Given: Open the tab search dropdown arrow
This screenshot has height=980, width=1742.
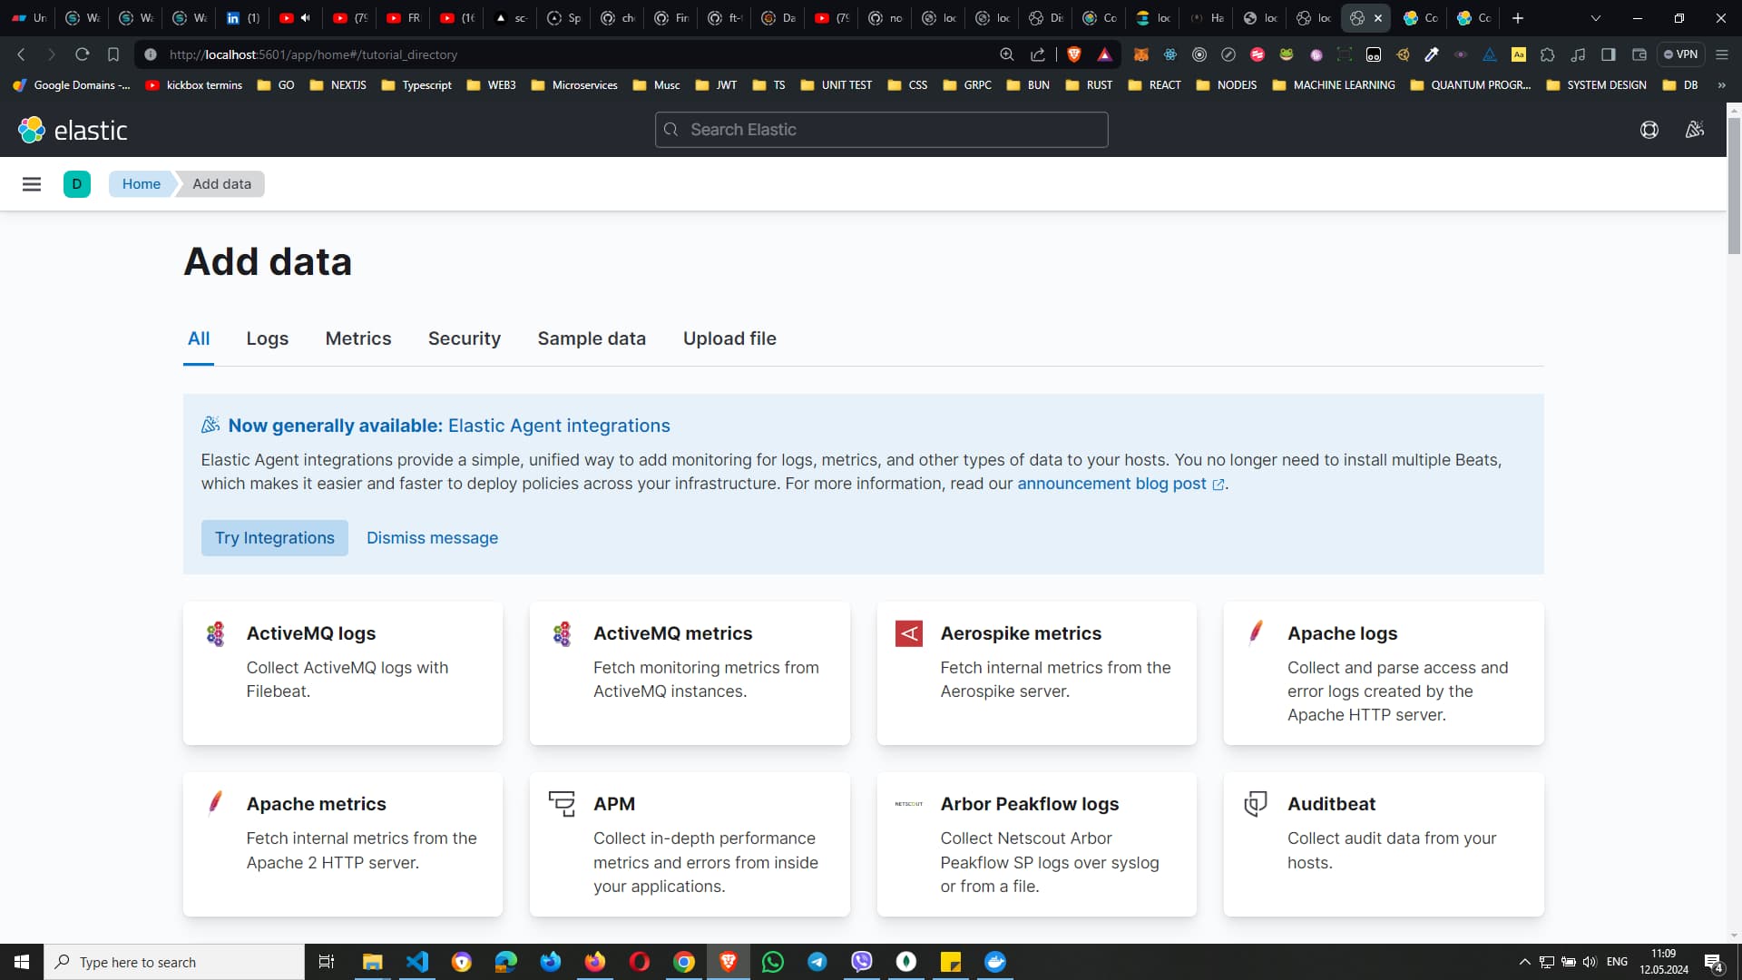Looking at the screenshot, I should tap(1595, 18).
